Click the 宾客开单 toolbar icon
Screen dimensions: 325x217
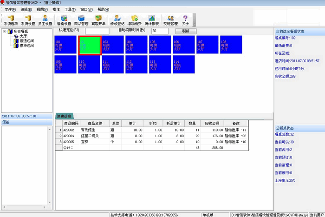pos(98,20)
